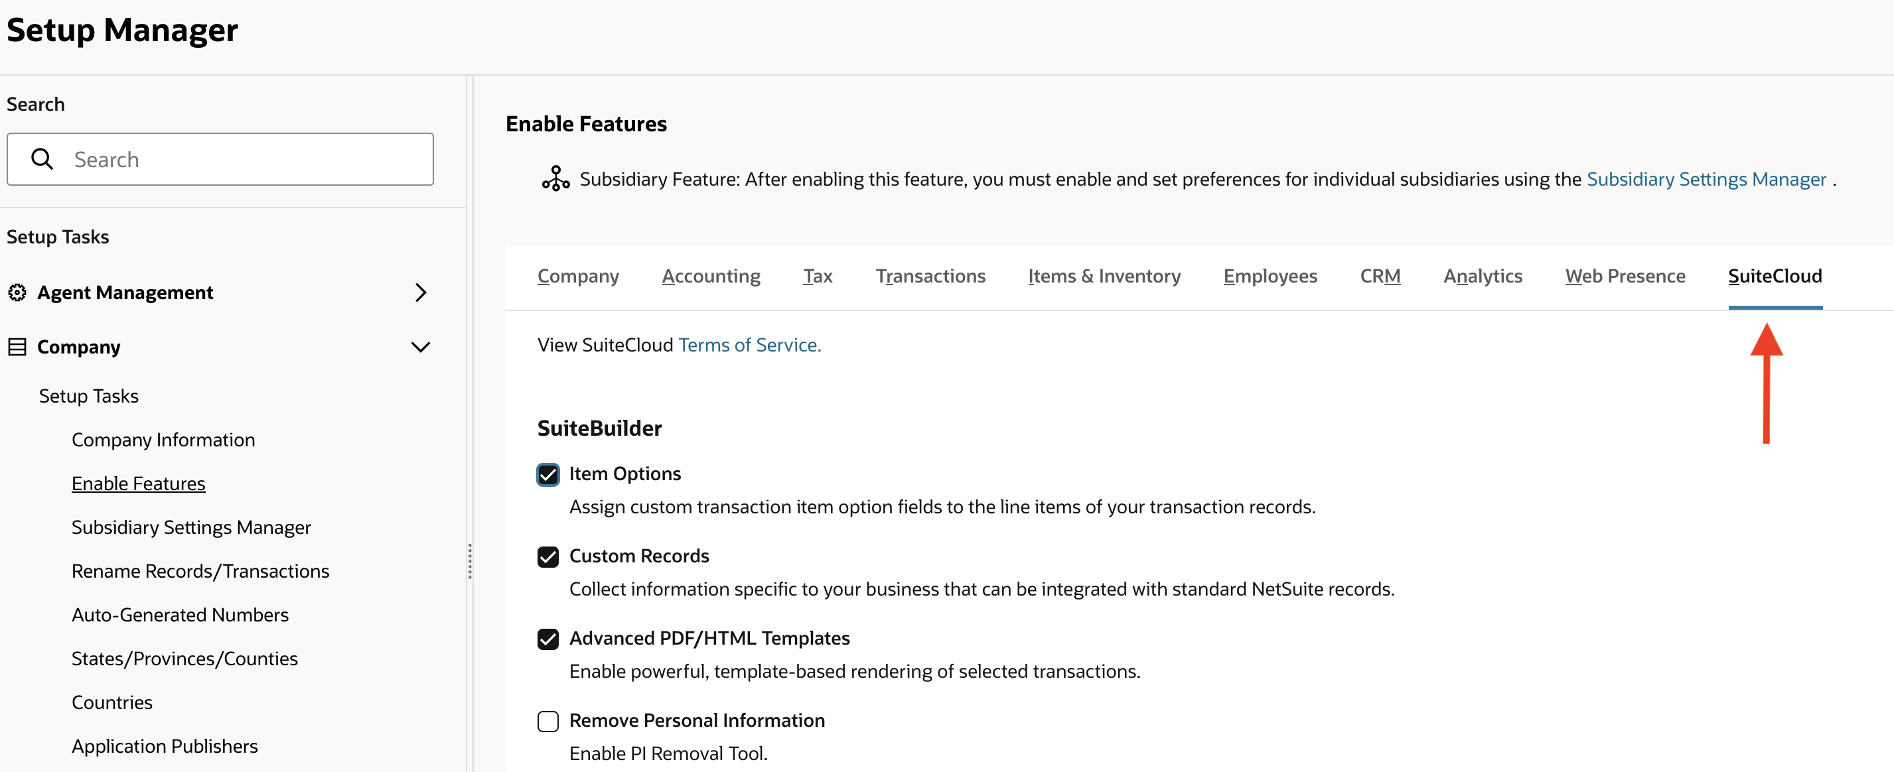Image resolution: width=1894 pixels, height=772 pixels.
Task: Click the Company section list icon
Action: click(x=17, y=347)
